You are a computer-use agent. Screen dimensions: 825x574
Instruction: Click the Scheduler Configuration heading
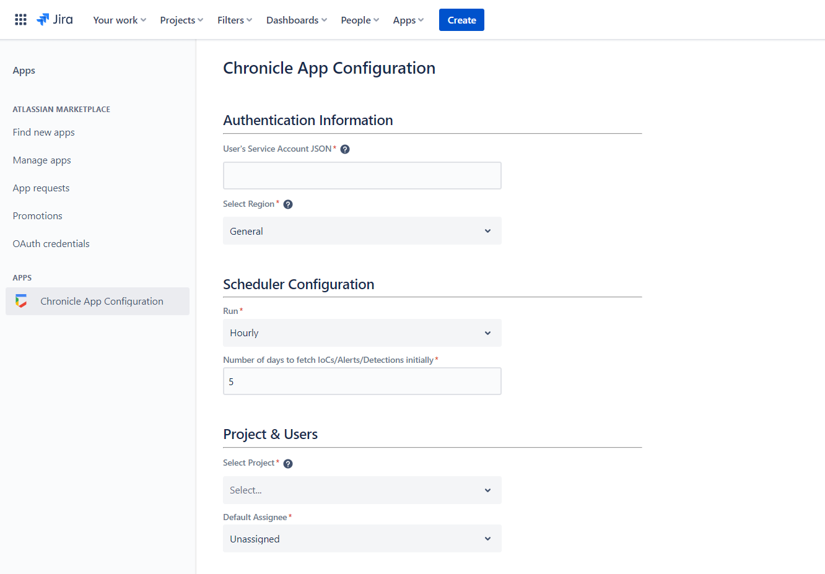(299, 284)
